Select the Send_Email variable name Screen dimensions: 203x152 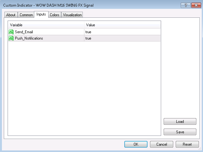[24, 32]
